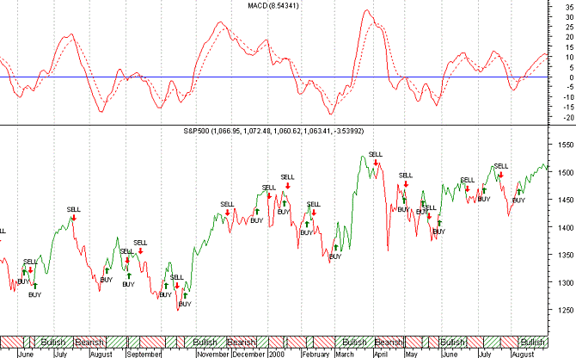Click the lowest BUY marker near 1250
Image resolution: width=576 pixels, height=358 pixels.
click(x=185, y=300)
